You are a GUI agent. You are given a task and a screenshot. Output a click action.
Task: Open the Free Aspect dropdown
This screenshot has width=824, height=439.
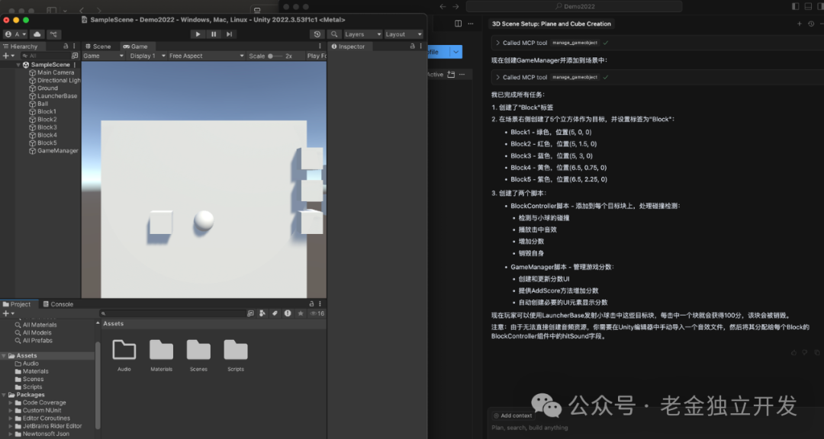click(x=206, y=56)
